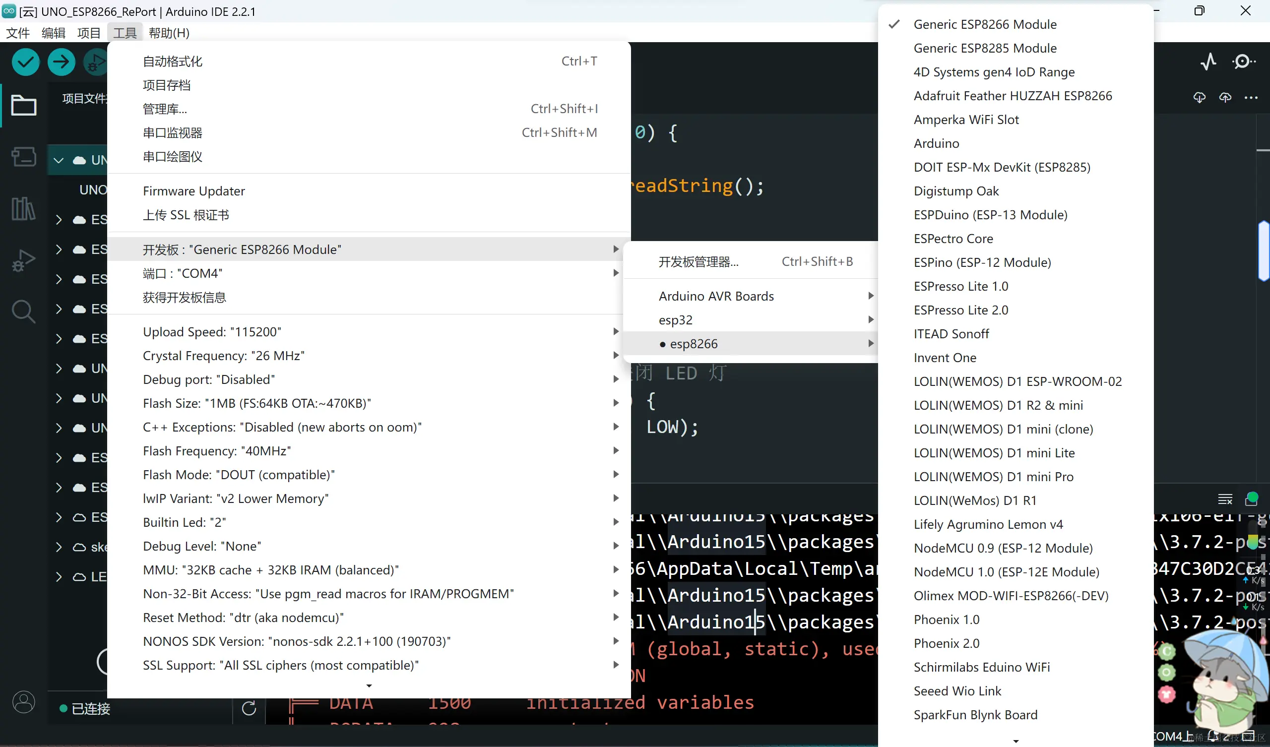1270x747 pixels.
Task: Open the Serial Plotter icon
Action: click(x=1208, y=62)
